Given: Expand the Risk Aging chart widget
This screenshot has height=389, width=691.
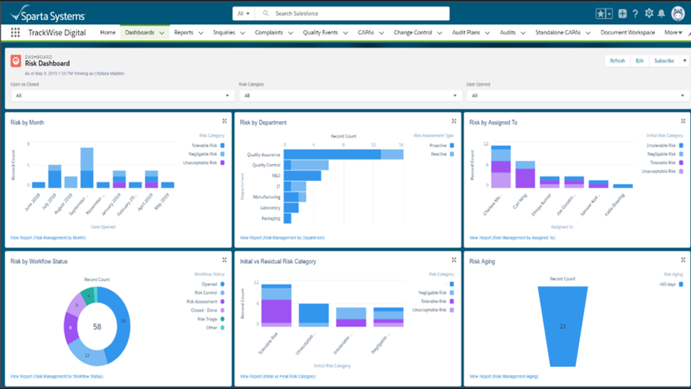Looking at the screenshot, I should (683, 260).
